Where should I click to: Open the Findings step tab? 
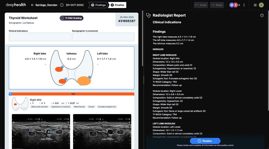tap(98, 5)
